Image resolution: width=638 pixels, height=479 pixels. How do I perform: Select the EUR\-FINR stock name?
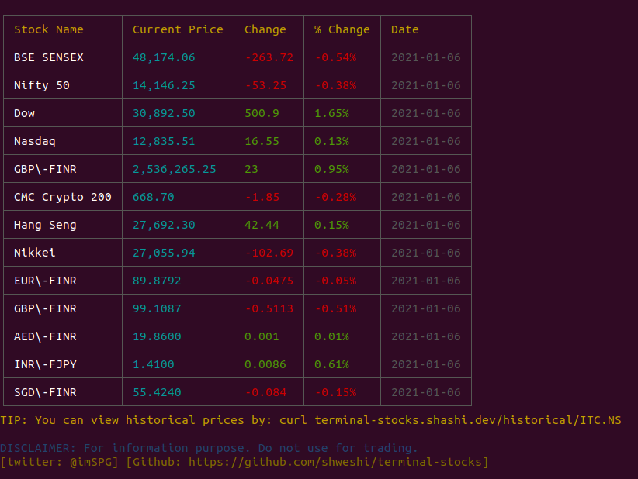(43, 280)
